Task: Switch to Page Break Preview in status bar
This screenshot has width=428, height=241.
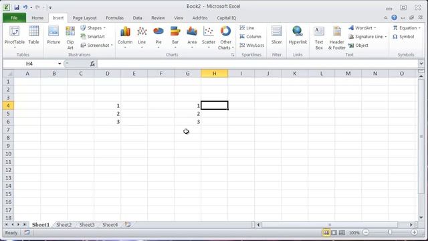Action: click(x=342, y=233)
